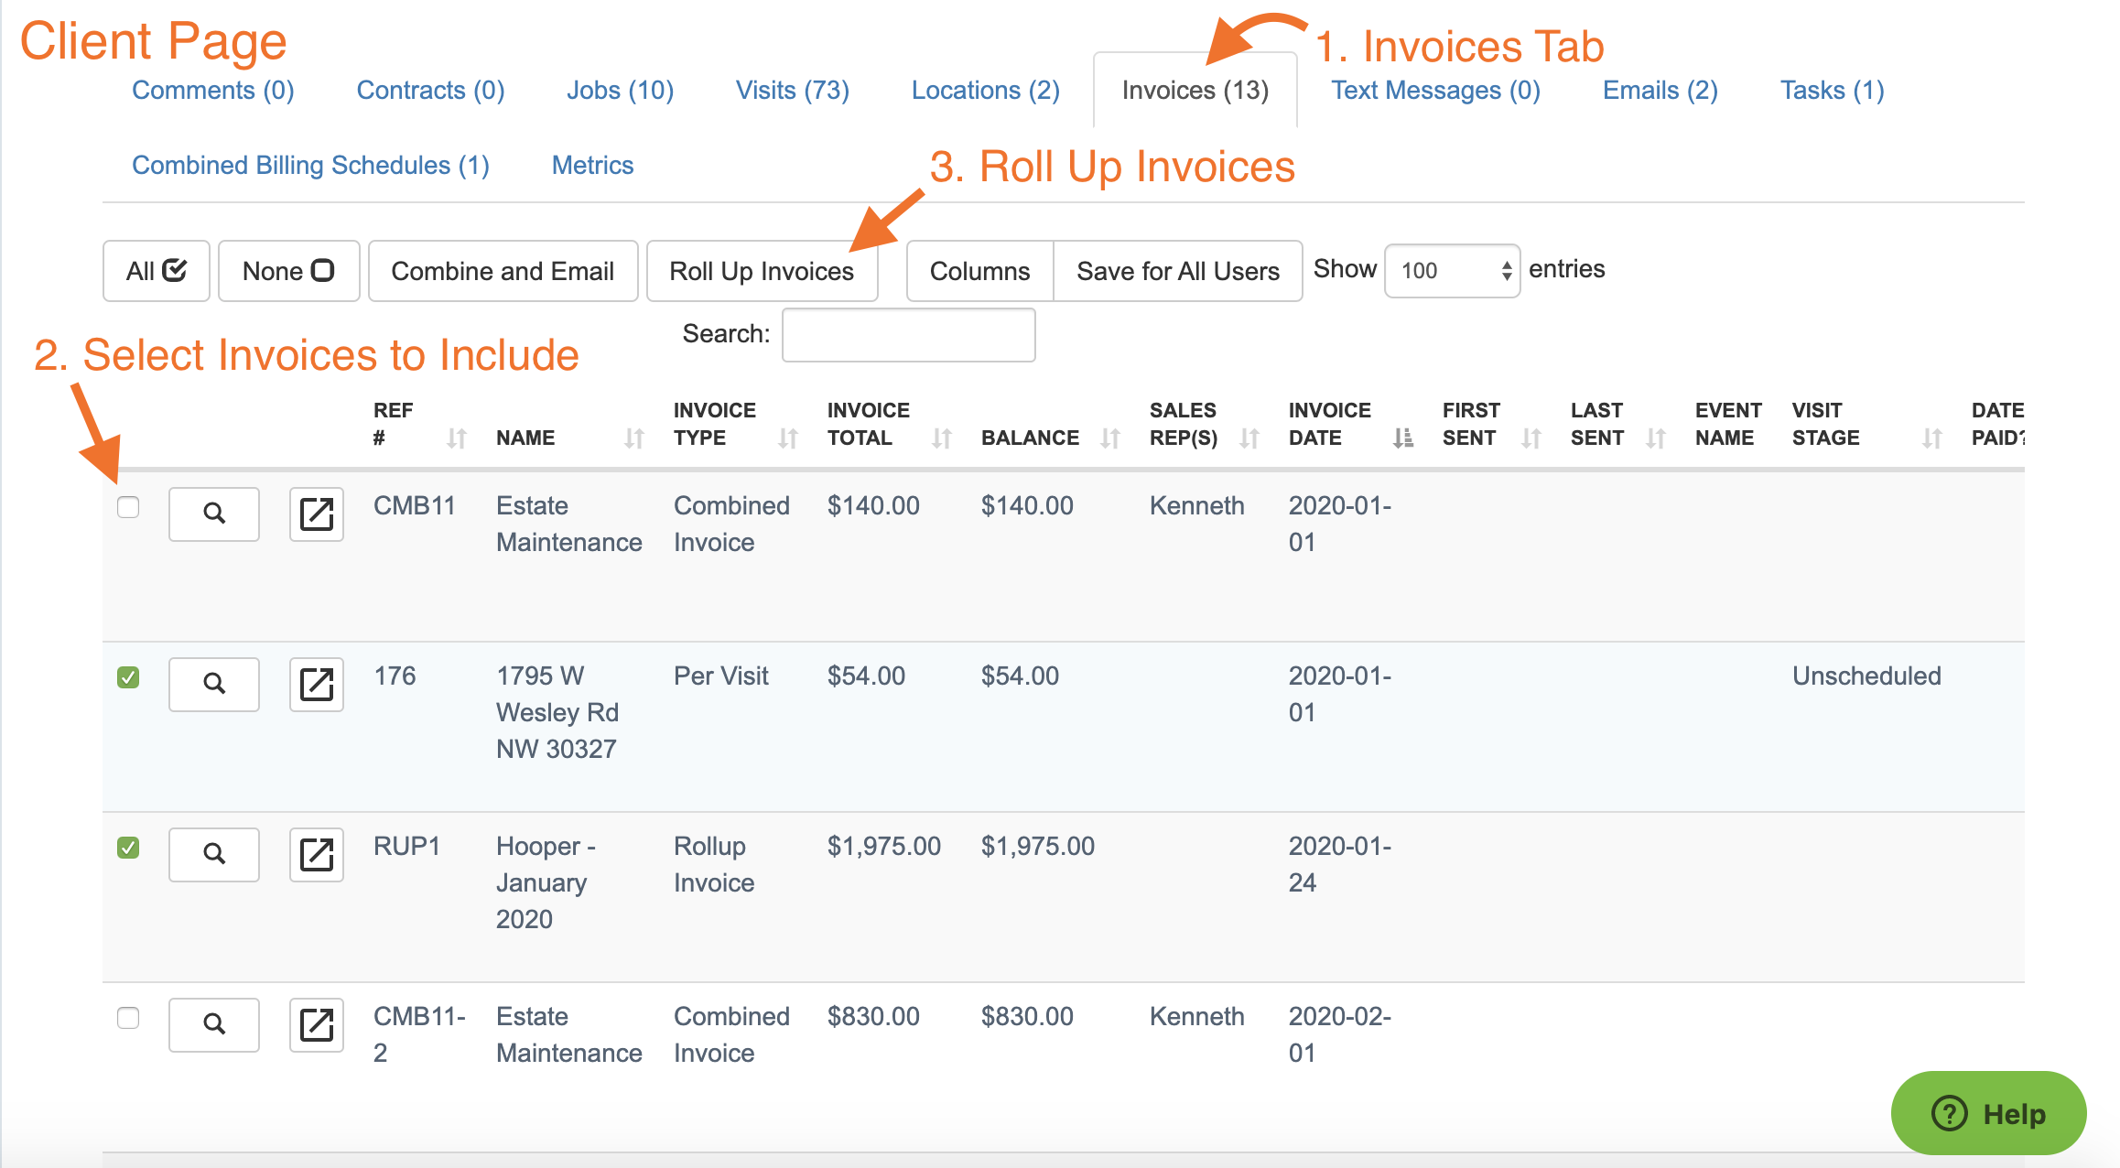Open the Columns visibility dropdown
Screen dimensions: 2120x1168
point(979,271)
